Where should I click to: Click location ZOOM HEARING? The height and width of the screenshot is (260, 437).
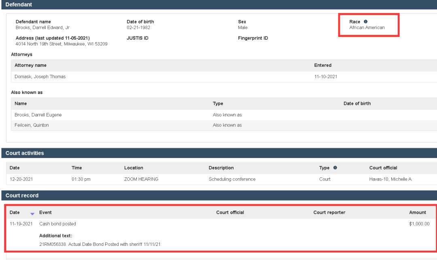[x=141, y=179]
